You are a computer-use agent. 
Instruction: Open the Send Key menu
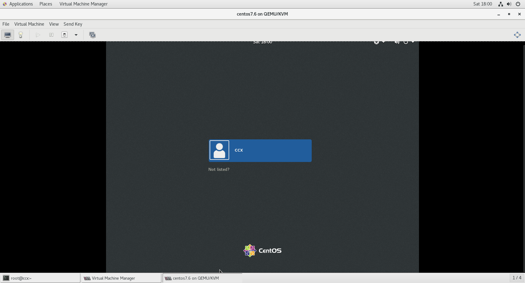point(73,24)
